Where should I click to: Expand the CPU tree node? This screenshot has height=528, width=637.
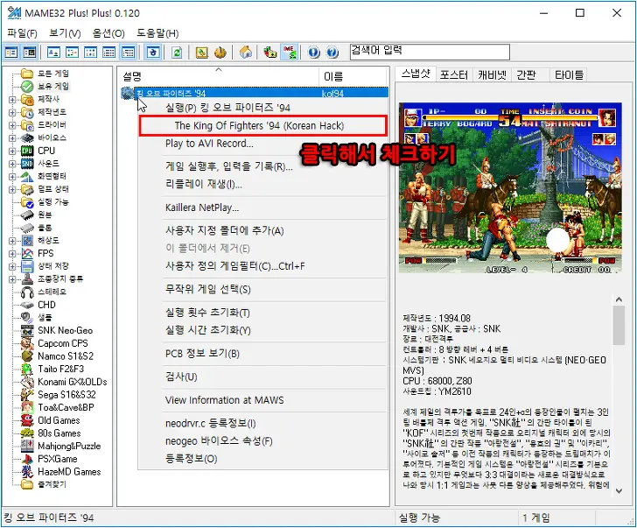tap(12, 151)
